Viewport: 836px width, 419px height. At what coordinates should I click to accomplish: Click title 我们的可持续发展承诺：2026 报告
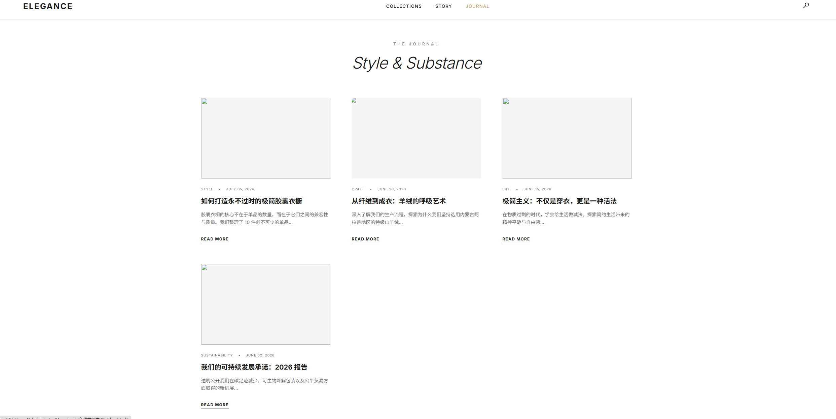click(254, 367)
